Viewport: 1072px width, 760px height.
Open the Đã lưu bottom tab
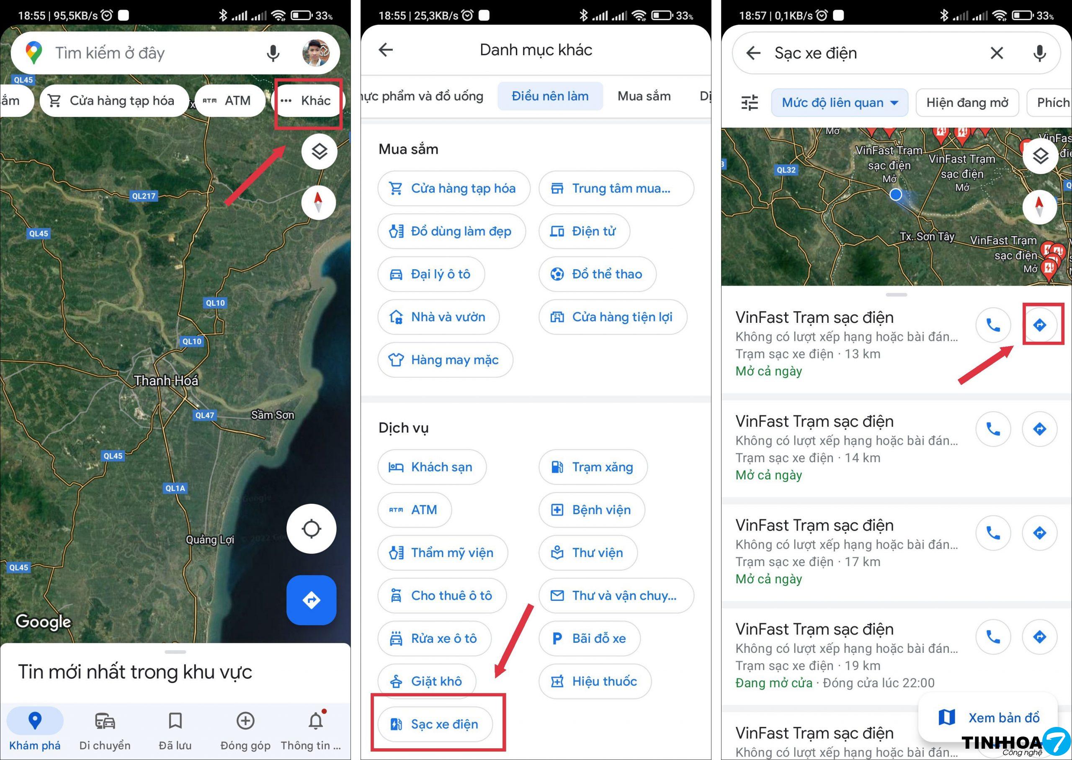[175, 729]
